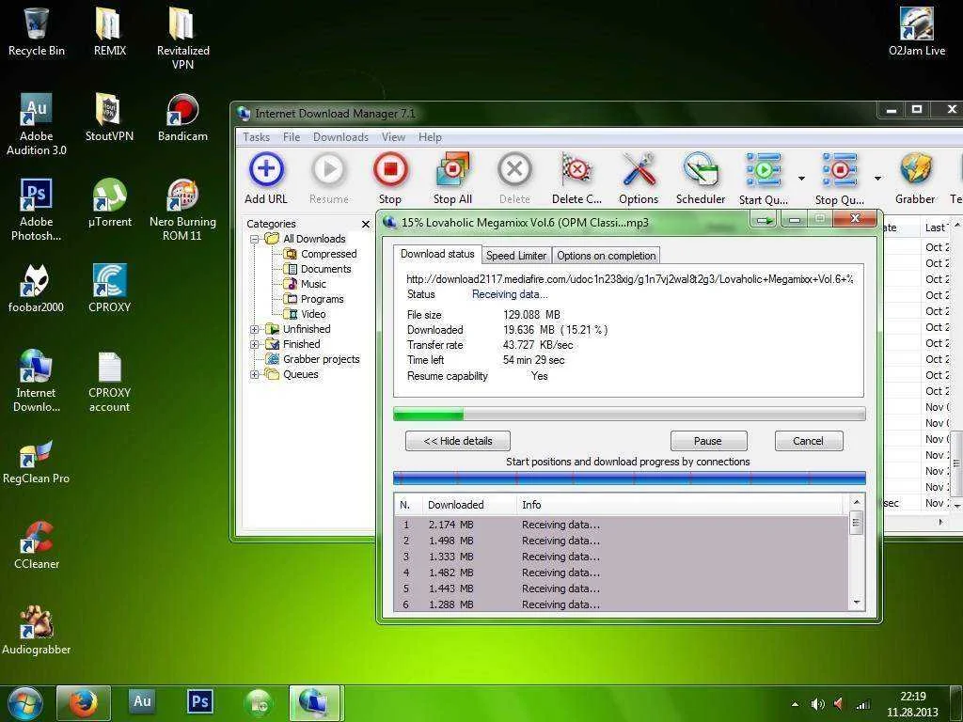This screenshot has height=722, width=963.
Task: Select the Download status tab
Action: (x=437, y=254)
